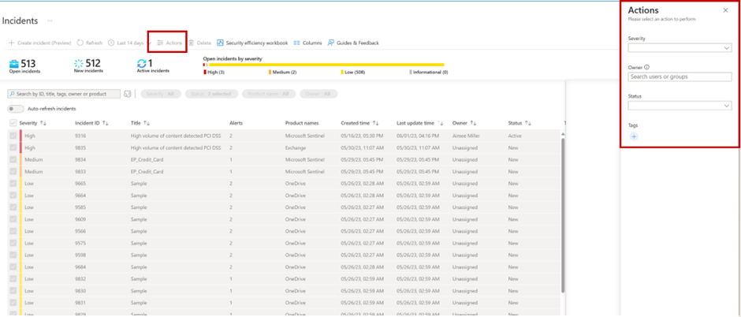Screen dimensions: 741x317
Task: Click the ellipsis next to Incidents title
Action: tap(50, 21)
